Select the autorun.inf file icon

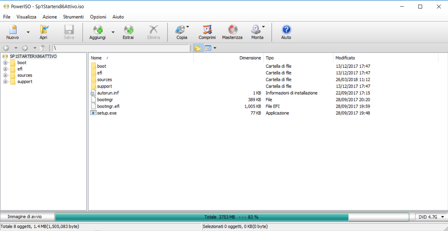click(93, 93)
